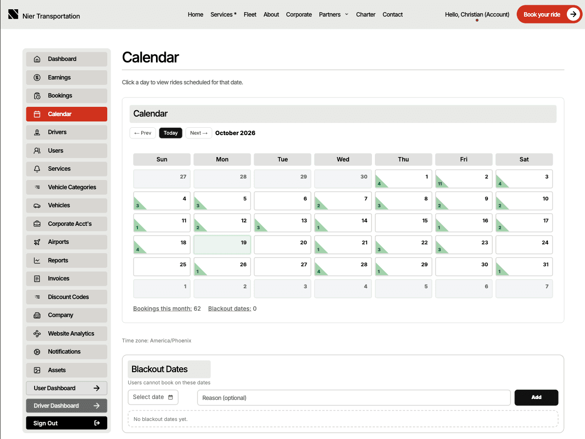Click the Bookings clipboard icon
Image resolution: width=585 pixels, height=439 pixels.
click(37, 96)
